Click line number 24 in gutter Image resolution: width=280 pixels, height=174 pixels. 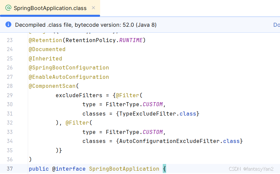pos(10,49)
